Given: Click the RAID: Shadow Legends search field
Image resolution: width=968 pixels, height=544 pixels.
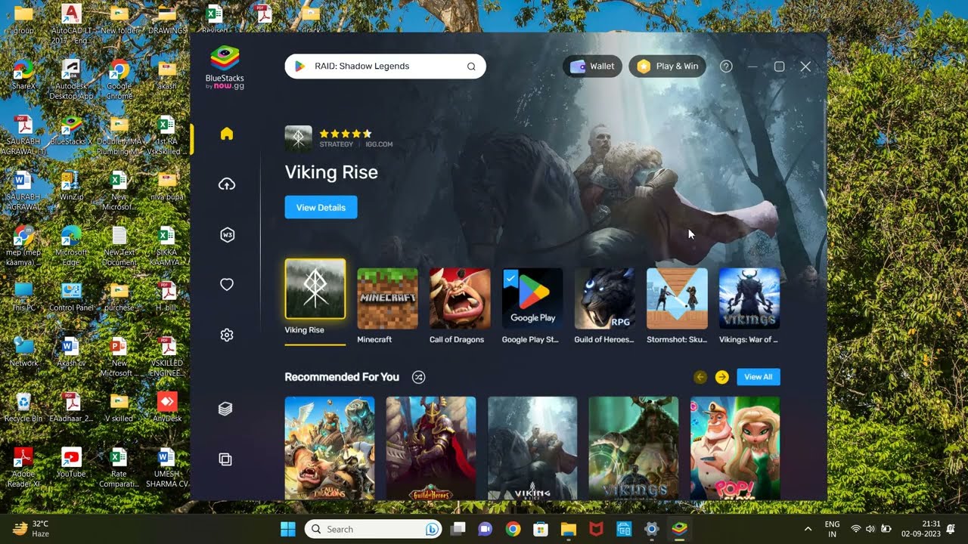Looking at the screenshot, I should point(385,66).
